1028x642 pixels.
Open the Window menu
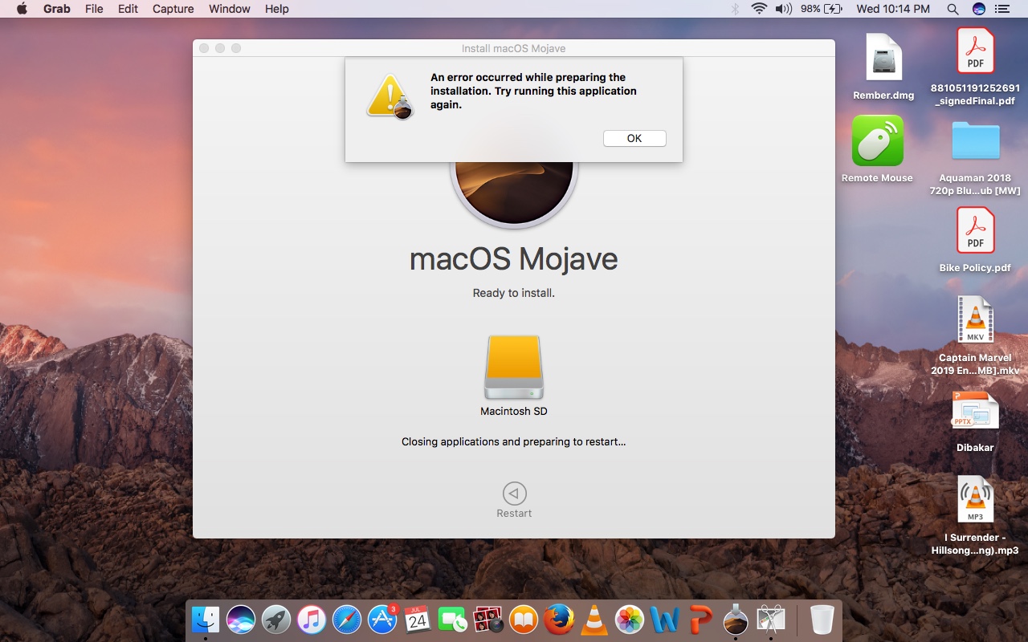pos(229,9)
